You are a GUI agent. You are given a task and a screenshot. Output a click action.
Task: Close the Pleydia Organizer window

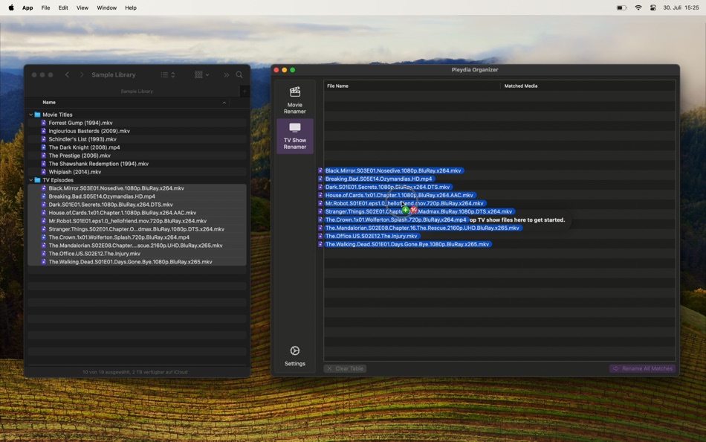(276, 70)
